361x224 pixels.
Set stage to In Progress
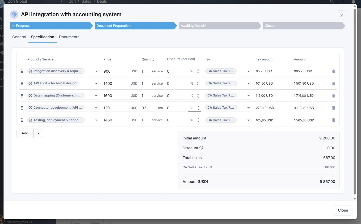click(52, 26)
